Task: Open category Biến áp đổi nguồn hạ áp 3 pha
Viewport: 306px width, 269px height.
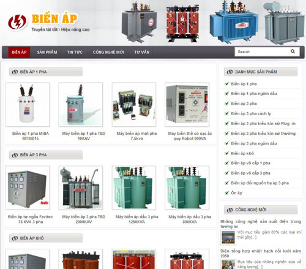Action: click(260, 183)
